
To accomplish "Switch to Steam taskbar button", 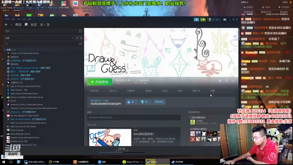I will coord(157,162).
